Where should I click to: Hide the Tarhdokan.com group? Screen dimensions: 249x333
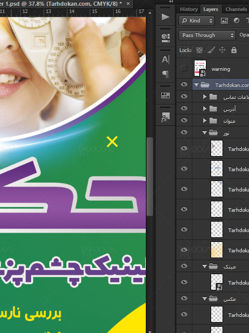pyautogui.click(x=184, y=84)
